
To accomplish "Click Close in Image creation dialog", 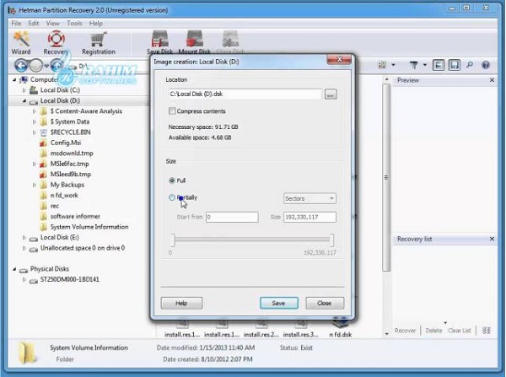I will tap(325, 303).
